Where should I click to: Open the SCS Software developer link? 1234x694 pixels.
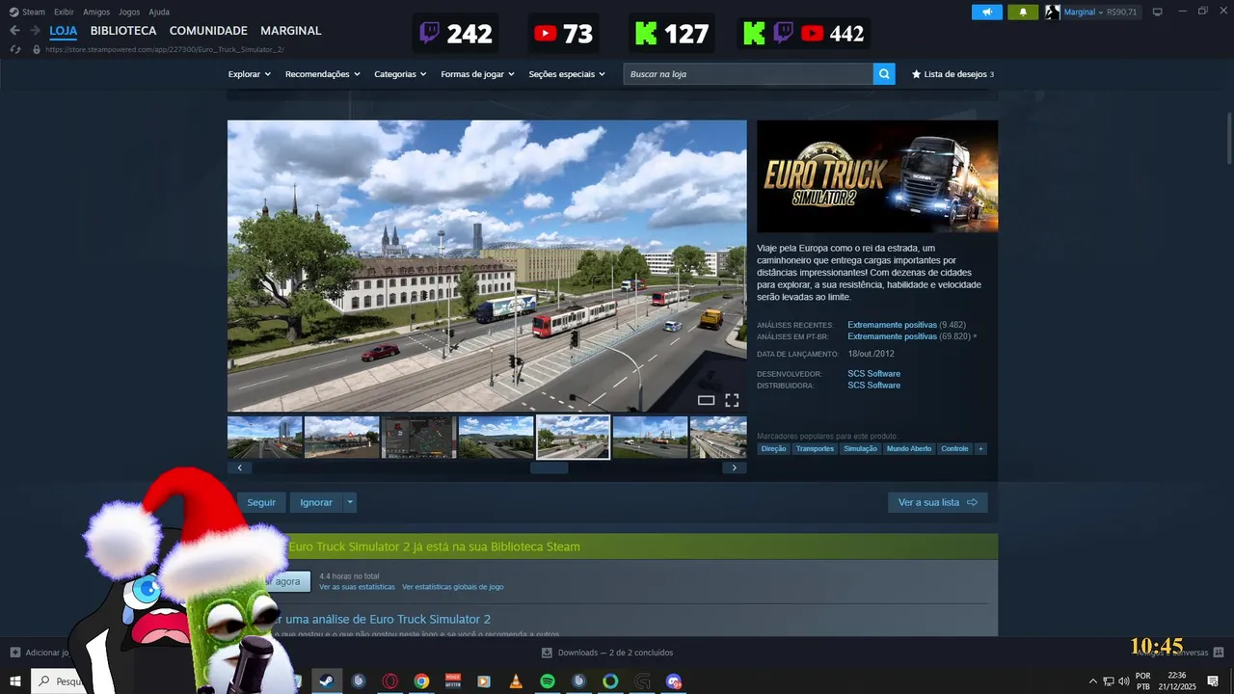click(873, 374)
